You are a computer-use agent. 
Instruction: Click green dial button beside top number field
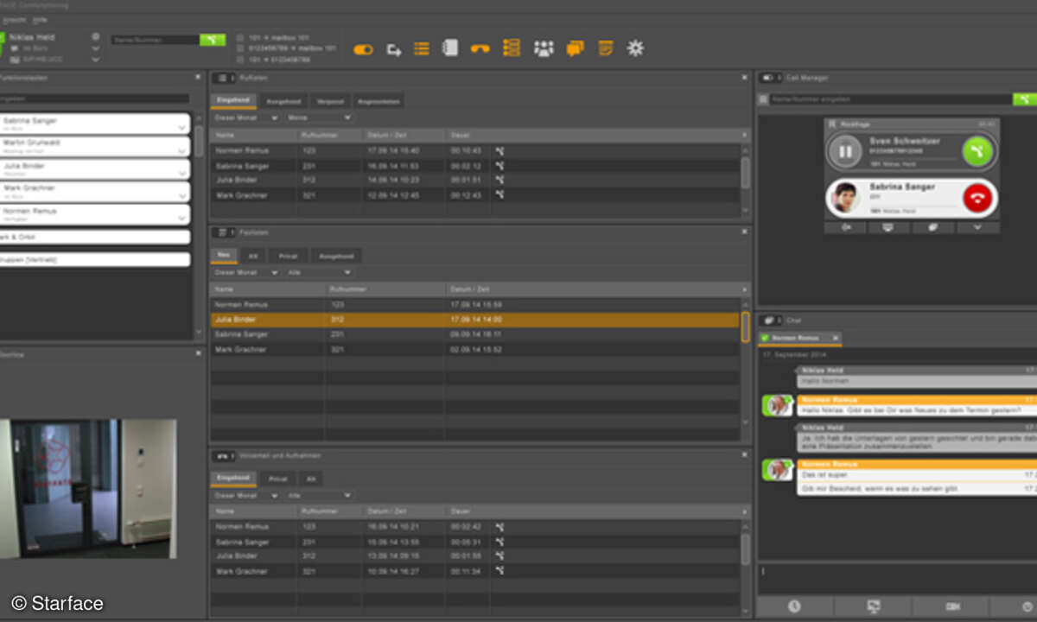pos(212,40)
